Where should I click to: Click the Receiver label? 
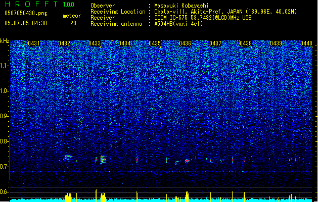[x=103, y=18]
